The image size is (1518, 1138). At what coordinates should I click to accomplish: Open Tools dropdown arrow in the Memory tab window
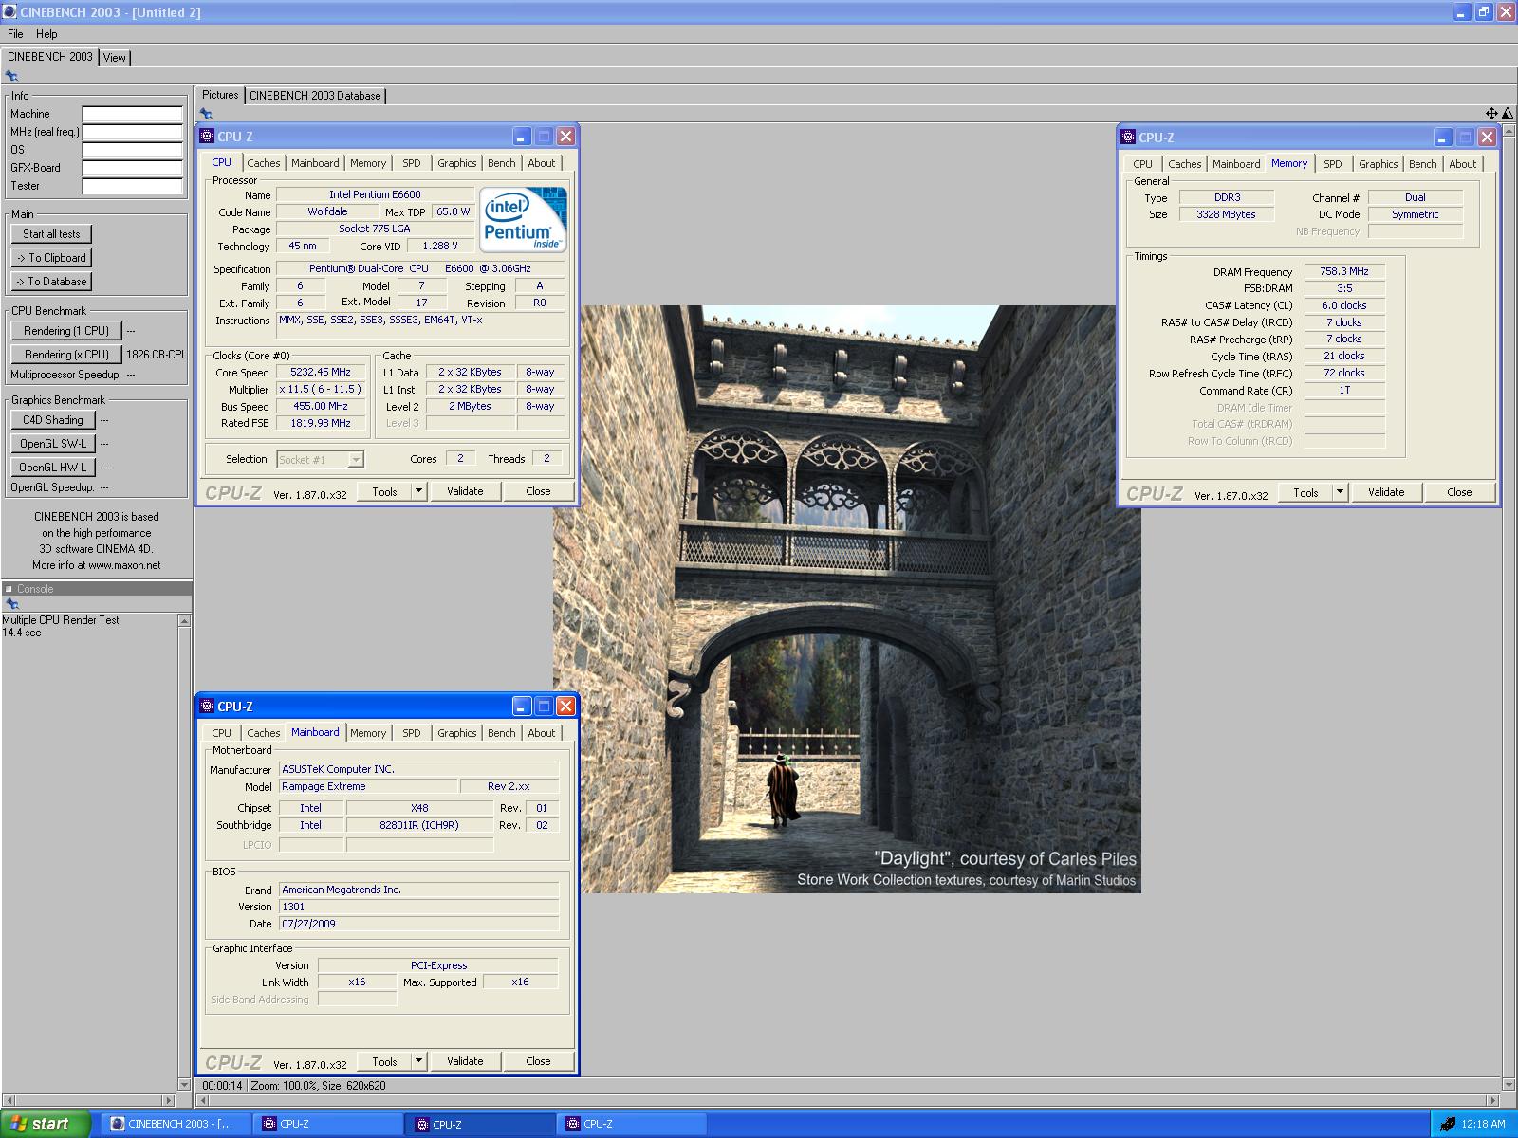point(1340,492)
